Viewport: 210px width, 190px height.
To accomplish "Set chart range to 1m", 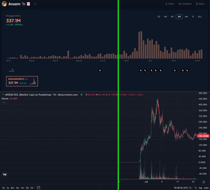I will pos(23,188).
